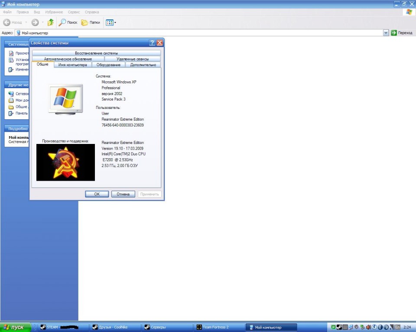Open the Start (пуск) menu
Viewport: 416px width, 332px height.
[16, 327]
